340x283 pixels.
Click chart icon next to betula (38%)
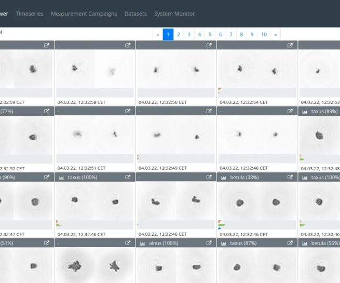(224, 178)
